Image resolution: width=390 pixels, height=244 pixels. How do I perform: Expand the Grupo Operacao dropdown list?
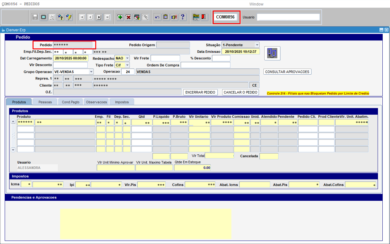point(91,72)
